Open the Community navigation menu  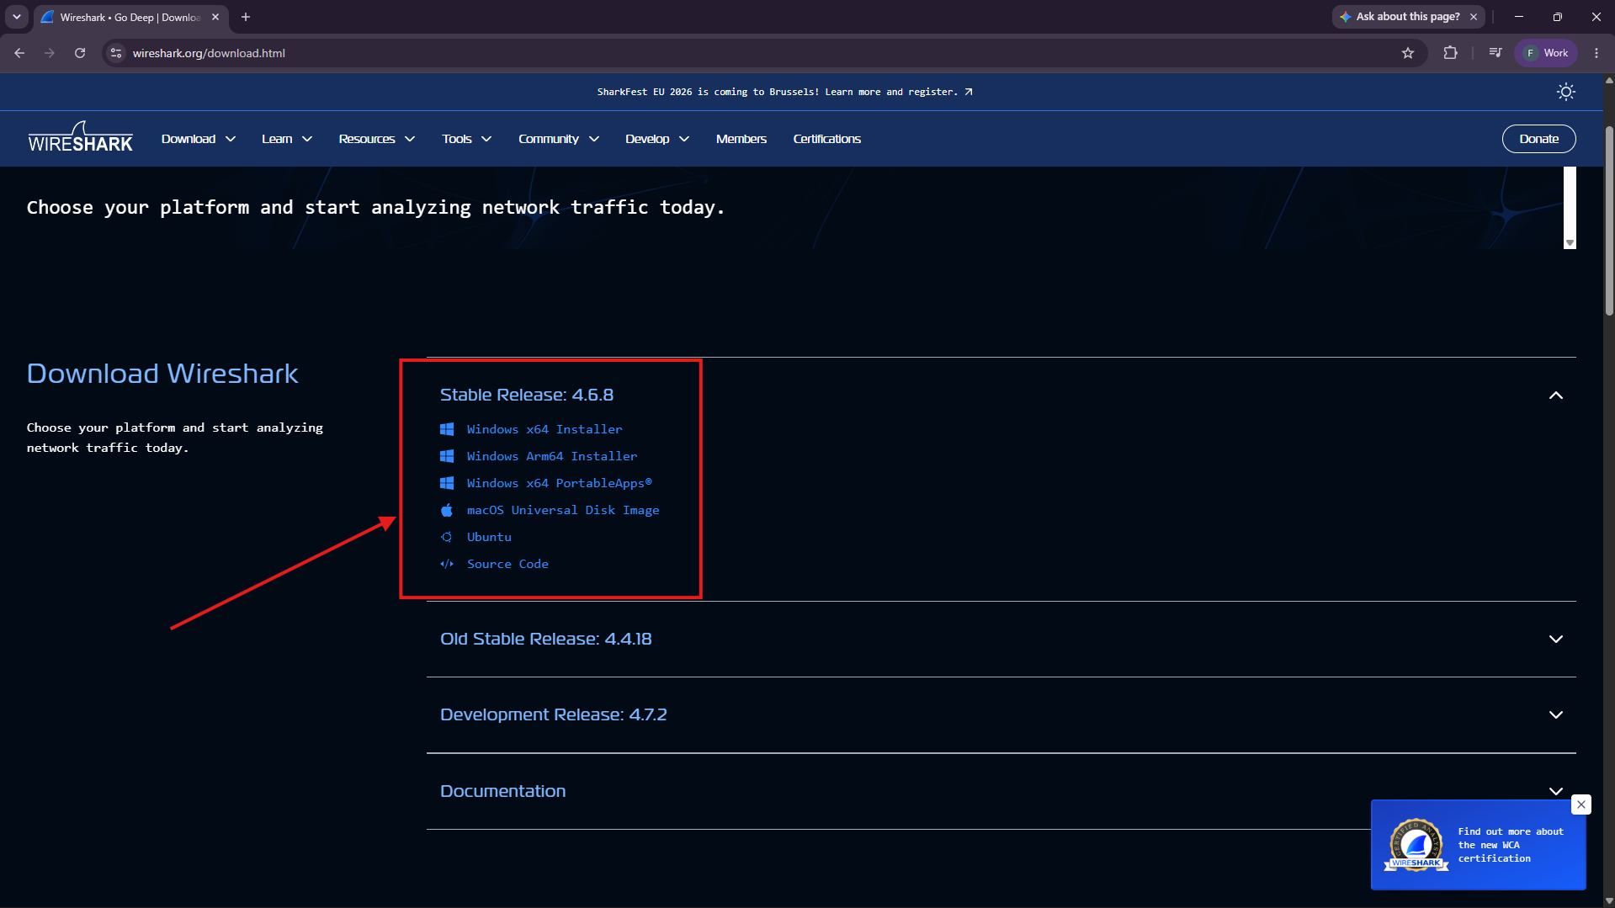[559, 139]
